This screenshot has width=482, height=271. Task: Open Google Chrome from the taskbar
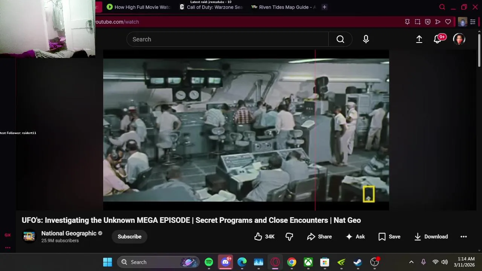[291, 262]
